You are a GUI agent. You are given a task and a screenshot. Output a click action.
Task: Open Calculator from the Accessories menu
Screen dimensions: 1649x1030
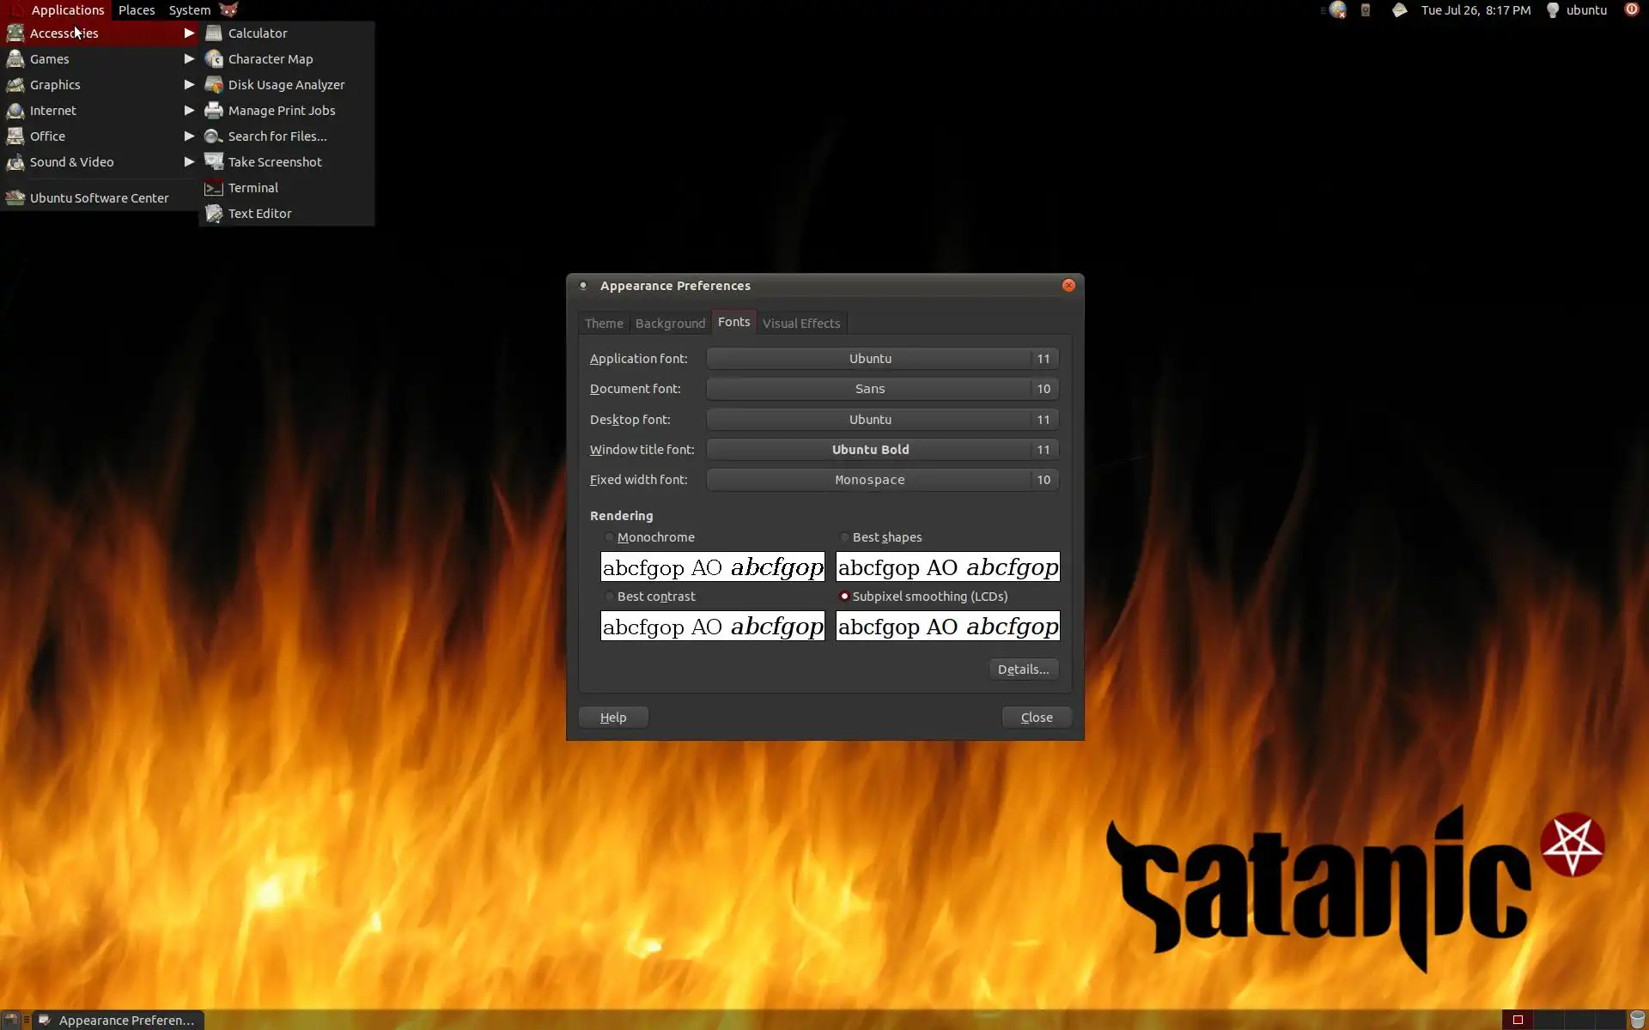click(x=257, y=33)
